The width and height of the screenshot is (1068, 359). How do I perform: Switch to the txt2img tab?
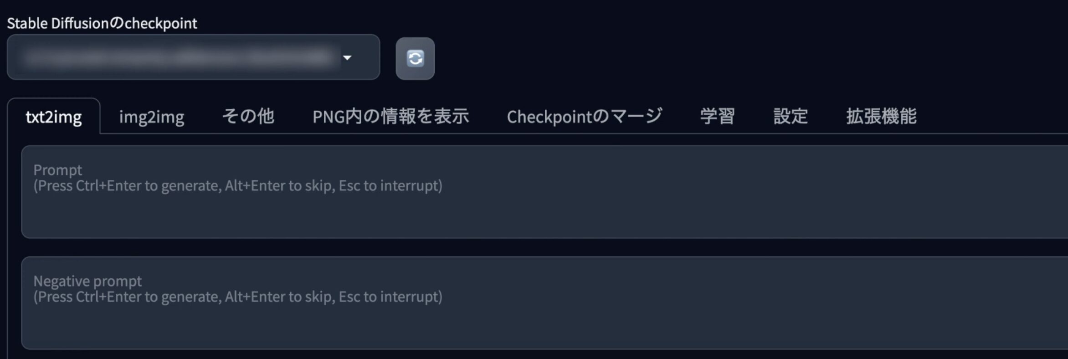(54, 117)
